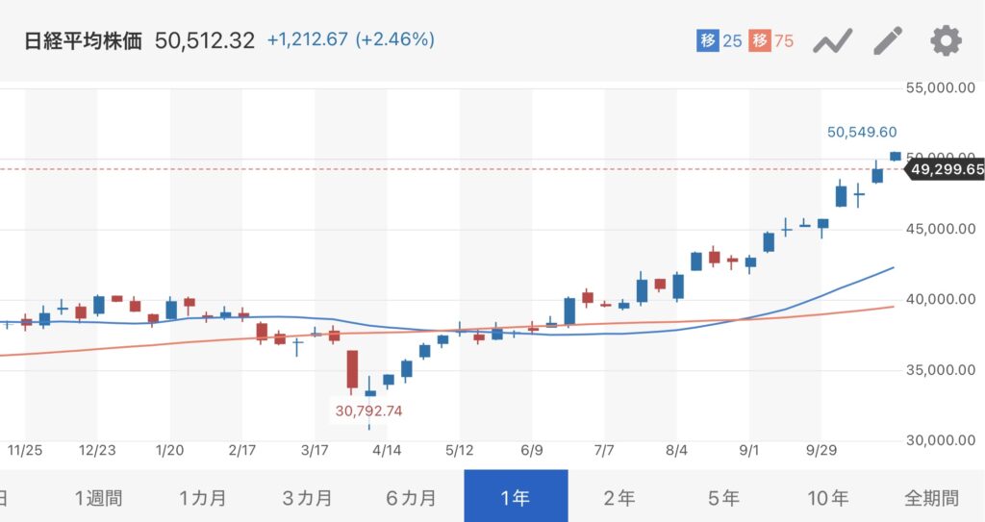Toggle the blue 25-day moving average

pyautogui.click(x=720, y=41)
